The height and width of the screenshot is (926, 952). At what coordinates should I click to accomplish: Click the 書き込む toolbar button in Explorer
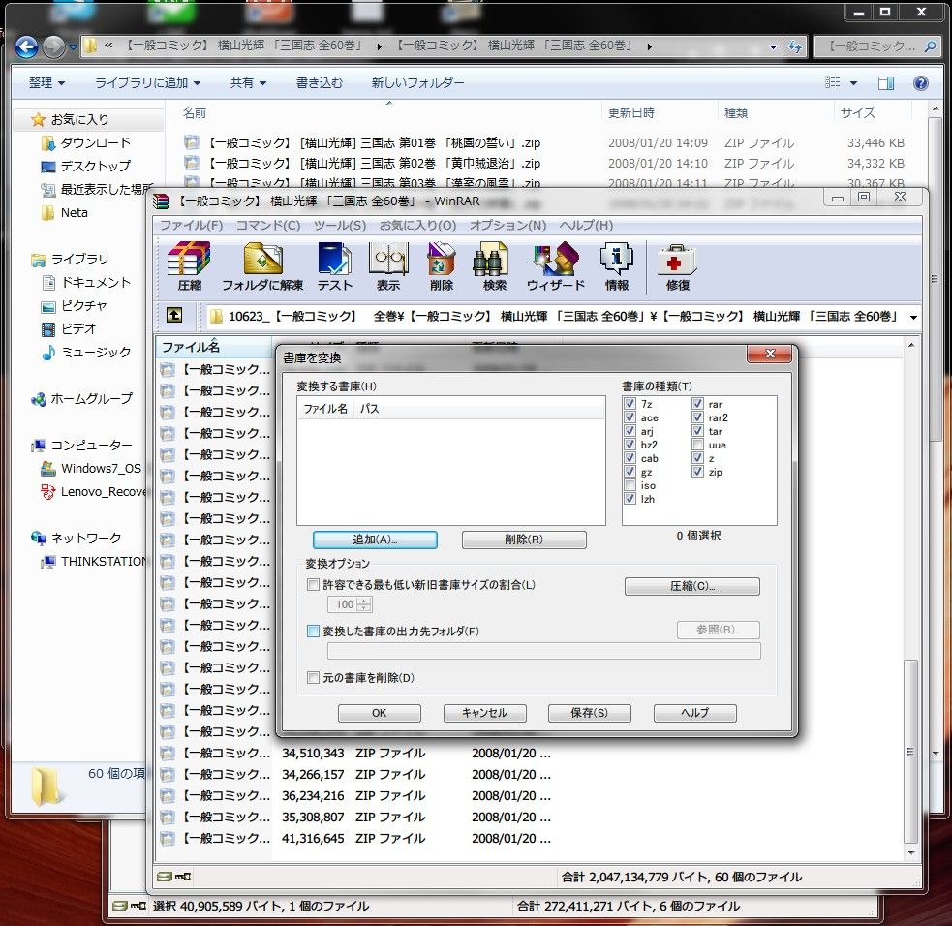tap(319, 83)
